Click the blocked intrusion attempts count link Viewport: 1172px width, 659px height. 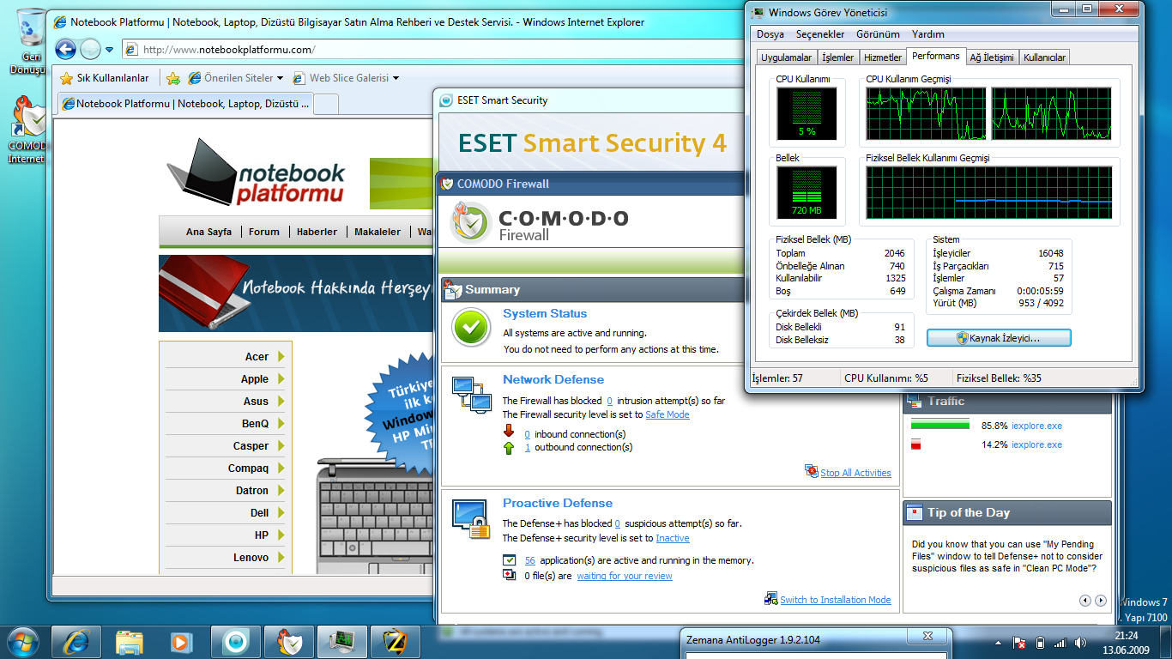pos(609,401)
